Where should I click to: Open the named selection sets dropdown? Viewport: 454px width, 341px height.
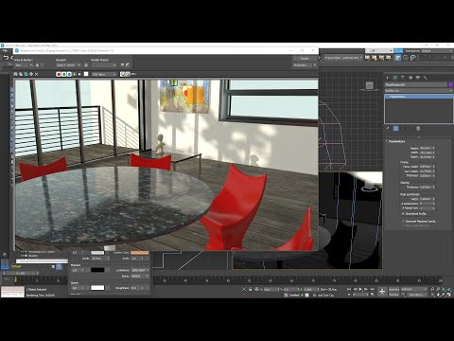[342, 58]
